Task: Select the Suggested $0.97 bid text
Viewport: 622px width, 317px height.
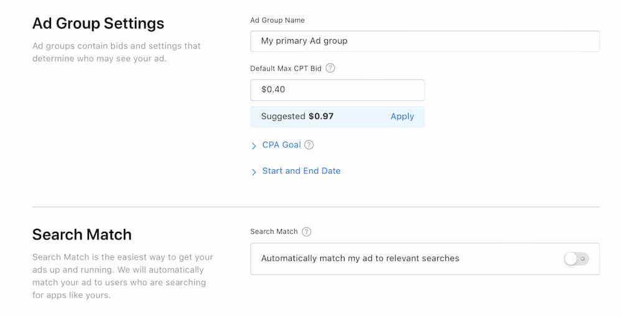Action: point(297,116)
